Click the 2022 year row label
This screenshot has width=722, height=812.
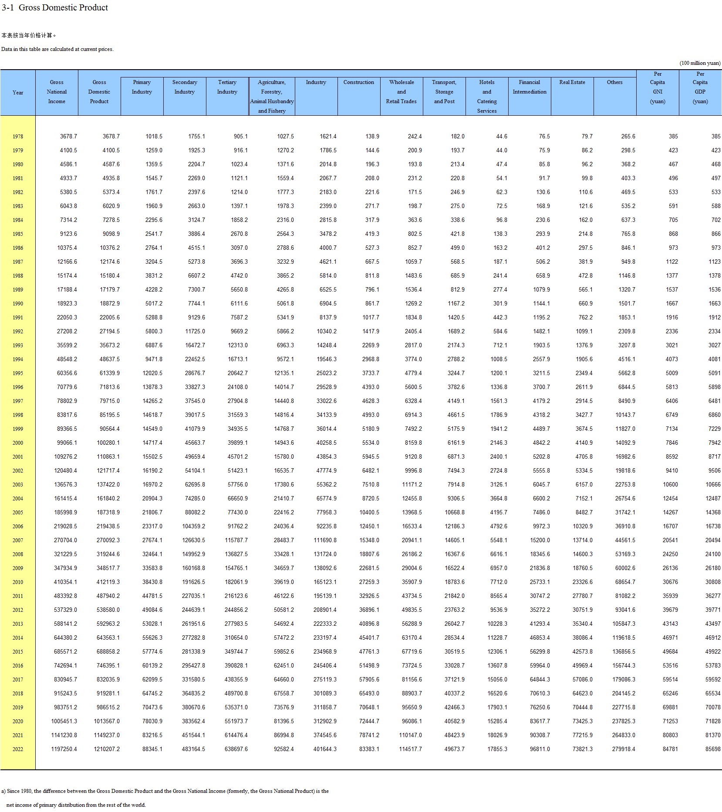(x=18, y=749)
